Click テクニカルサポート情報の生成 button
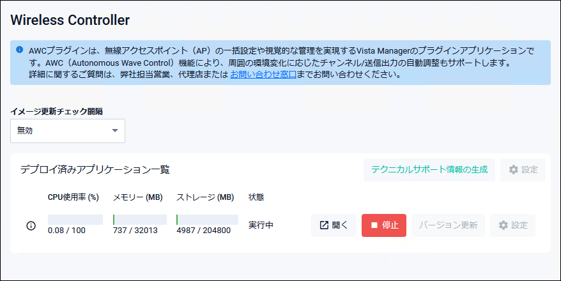Screen dimensions: 561x281 click(x=429, y=169)
